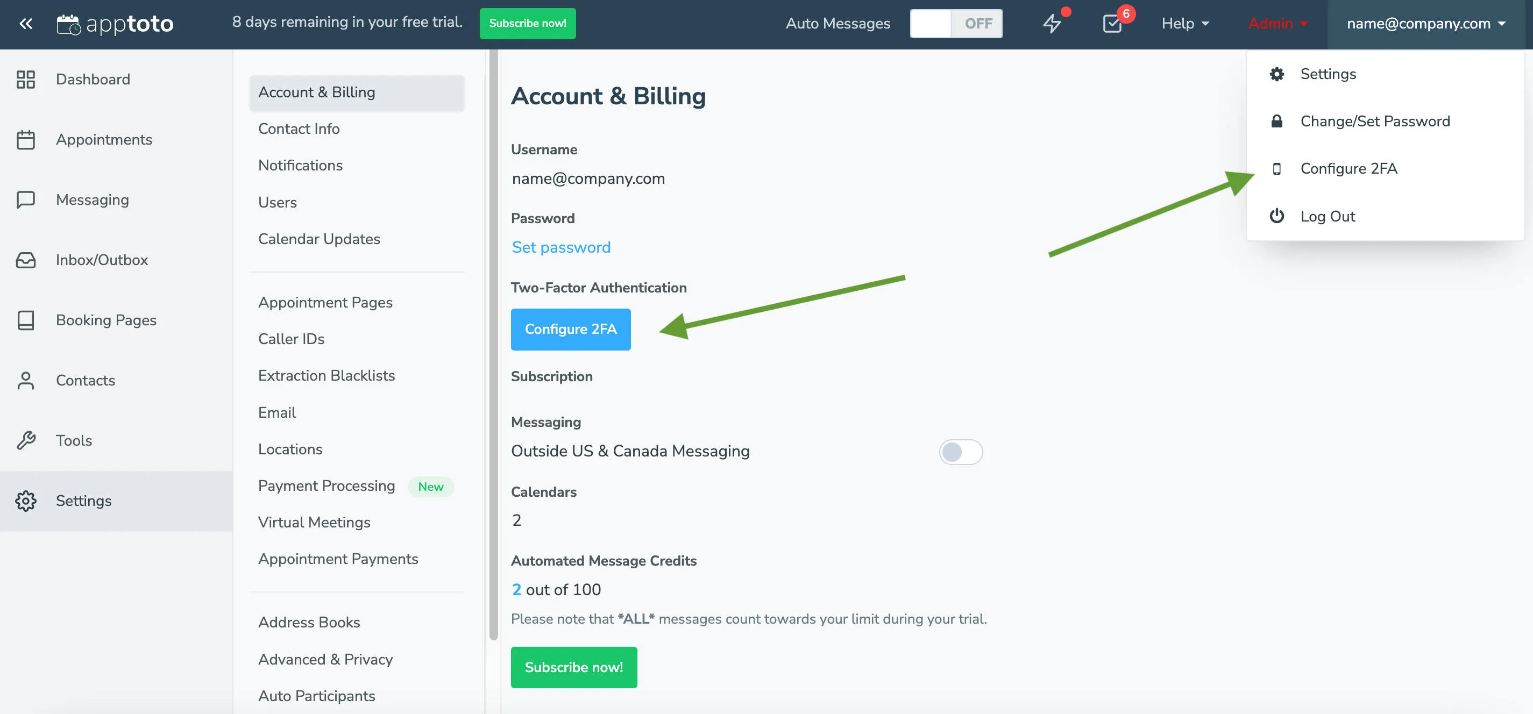Click the tasks icon with the red 6 badge
Image resolution: width=1533 pixels, height=714 pixels.
pyautogui.click(x=1112, y=24)
